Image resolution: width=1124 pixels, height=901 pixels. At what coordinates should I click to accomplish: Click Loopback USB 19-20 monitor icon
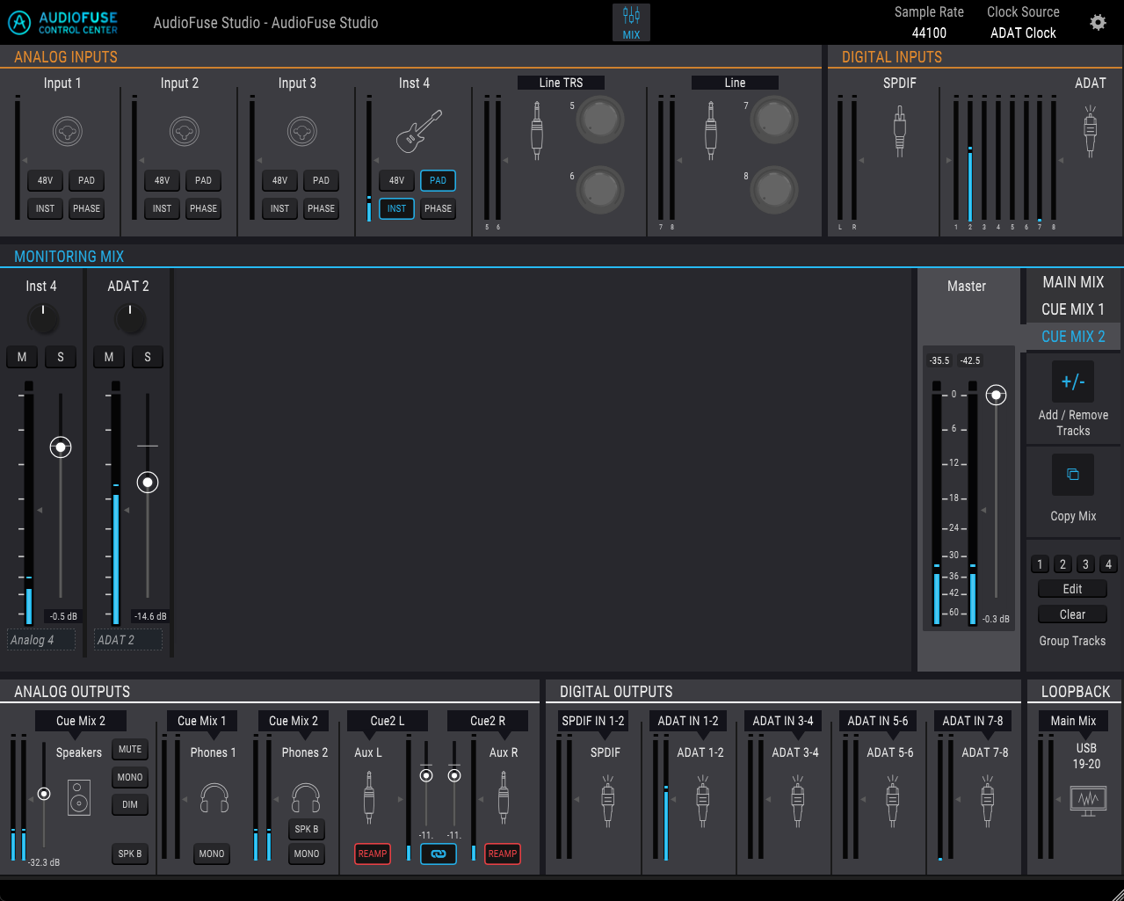[x=1088, y=800]
